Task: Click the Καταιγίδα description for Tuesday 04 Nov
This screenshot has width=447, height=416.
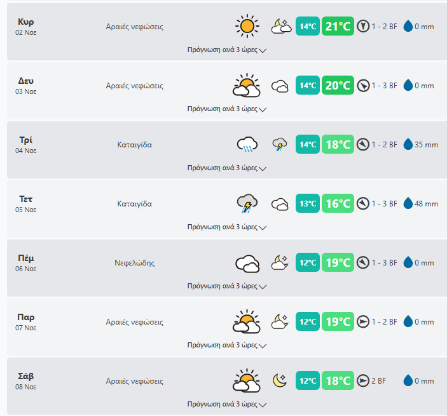Action: pos(135,145)
